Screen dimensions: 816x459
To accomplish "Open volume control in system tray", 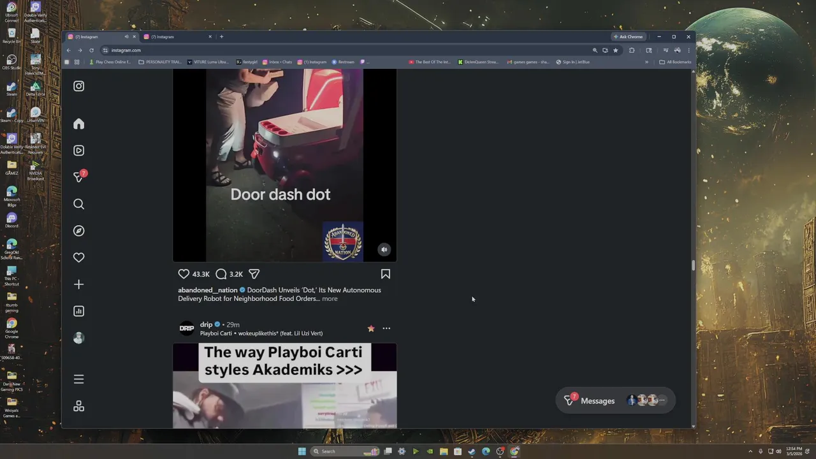I will coord(778,451).
